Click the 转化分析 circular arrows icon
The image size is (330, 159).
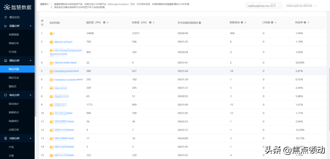tap(6, 95)
